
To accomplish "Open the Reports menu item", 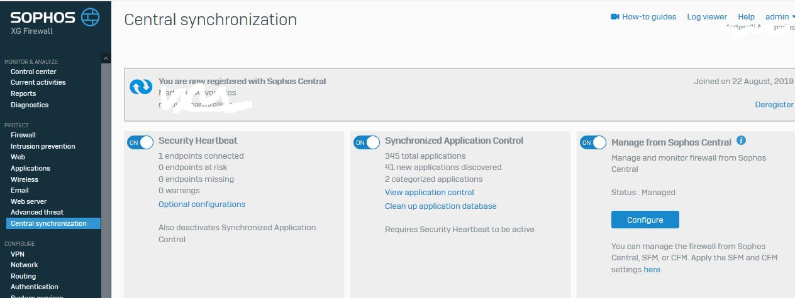I will 23,93.
